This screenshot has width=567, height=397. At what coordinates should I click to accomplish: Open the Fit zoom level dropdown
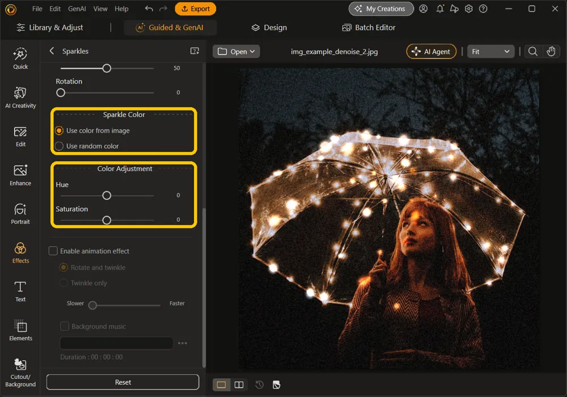[x=490, y=52]
